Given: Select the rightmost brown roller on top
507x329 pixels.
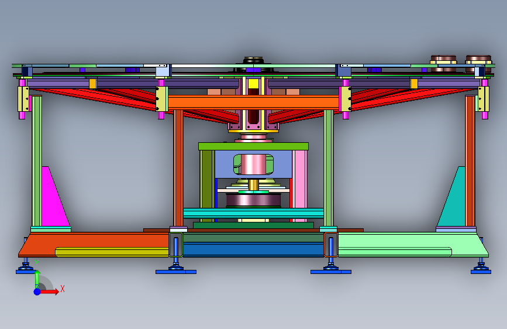Looking at the screenshot, I should coord(478,60).
